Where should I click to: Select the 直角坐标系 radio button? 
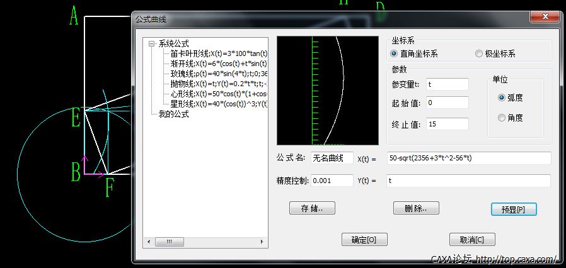tap(395, 54)
